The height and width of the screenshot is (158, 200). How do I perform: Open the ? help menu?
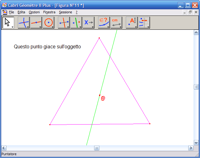77,12
